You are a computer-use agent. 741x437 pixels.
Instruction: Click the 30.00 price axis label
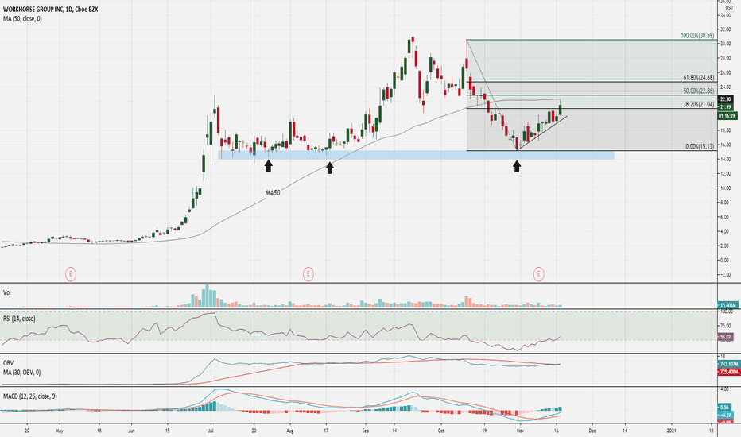[x=725, y=44]
